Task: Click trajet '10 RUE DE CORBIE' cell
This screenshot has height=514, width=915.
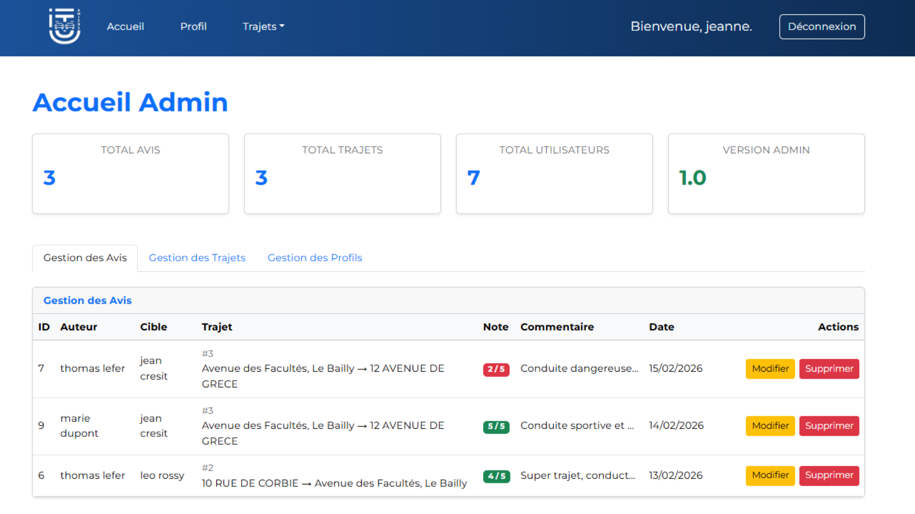Action: click(334, 475)
